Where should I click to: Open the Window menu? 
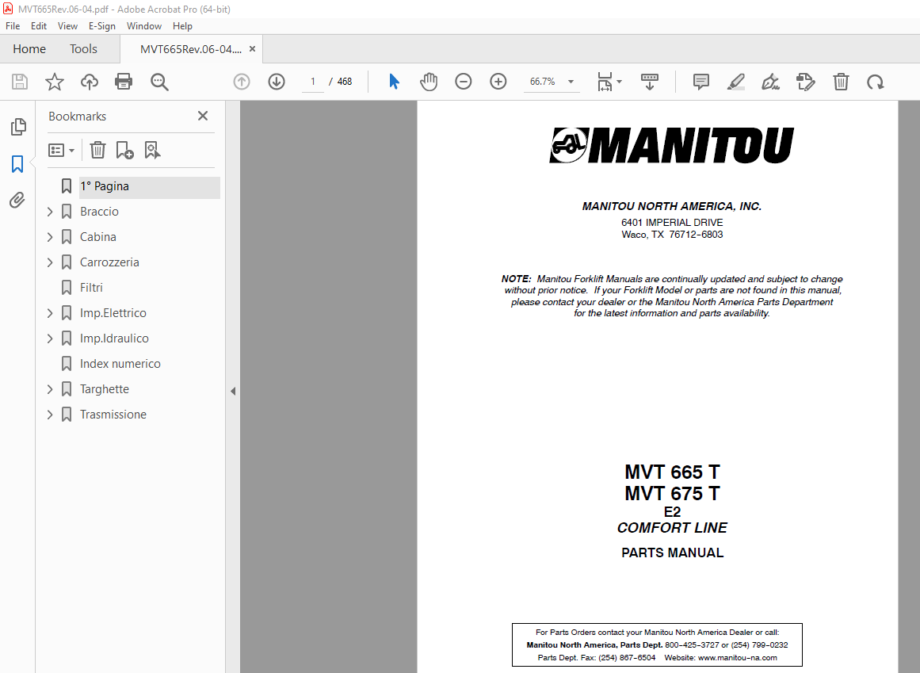pos(143,26)
